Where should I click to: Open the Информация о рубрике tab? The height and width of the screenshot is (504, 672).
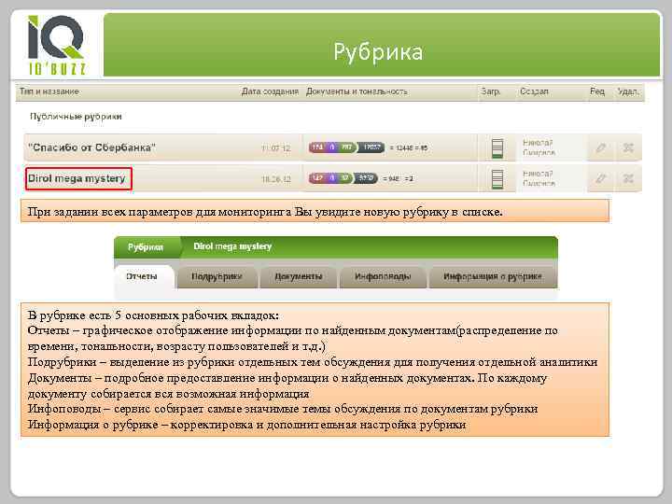[x=493, y=277]
